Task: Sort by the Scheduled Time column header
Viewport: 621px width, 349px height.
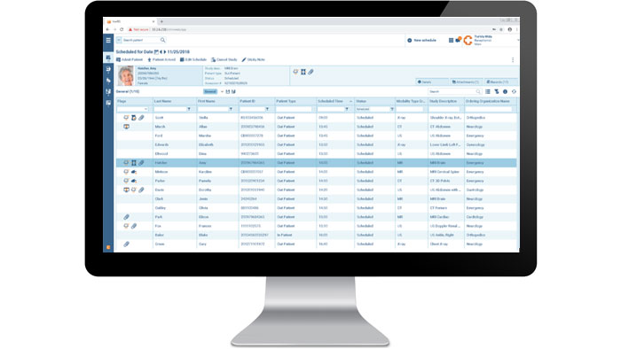Action: [x=334, y=101]
